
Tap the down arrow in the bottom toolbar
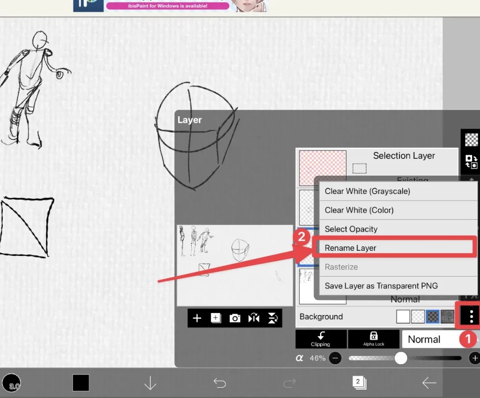click(150, 383)
